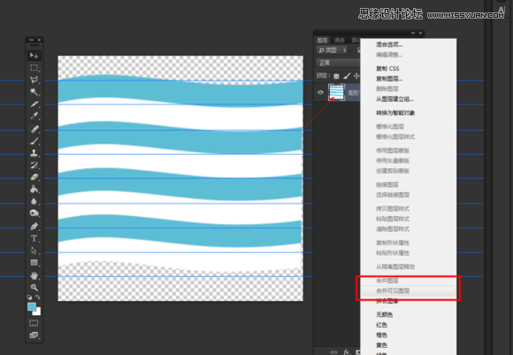Select the Brush tool
Screen dimensions: 513x355
[34, 141]
